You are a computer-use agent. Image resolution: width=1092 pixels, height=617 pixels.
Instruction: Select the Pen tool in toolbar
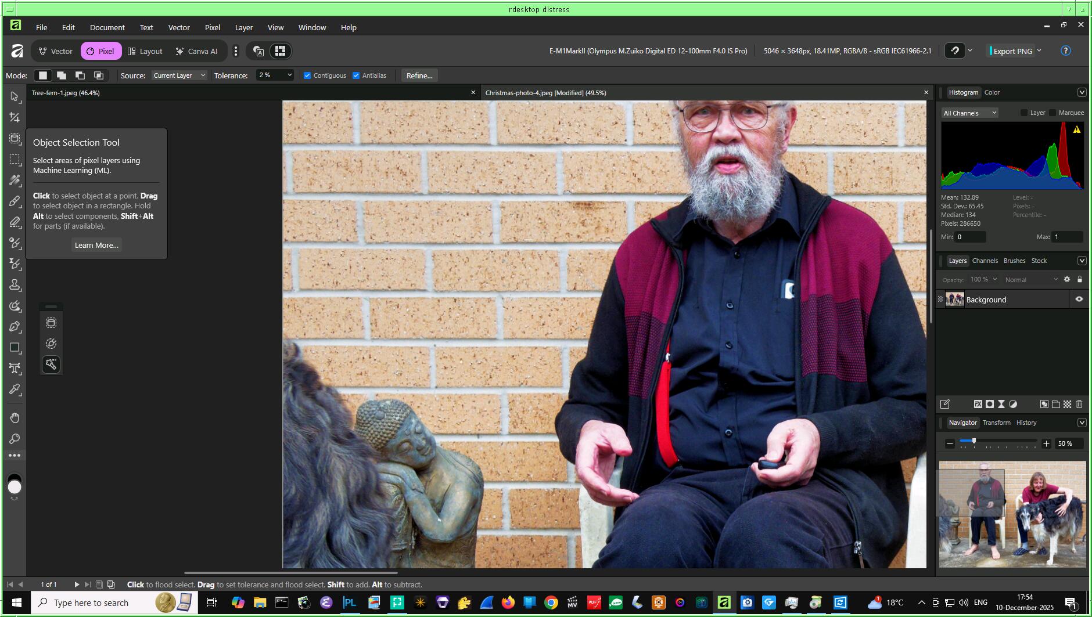15,327
